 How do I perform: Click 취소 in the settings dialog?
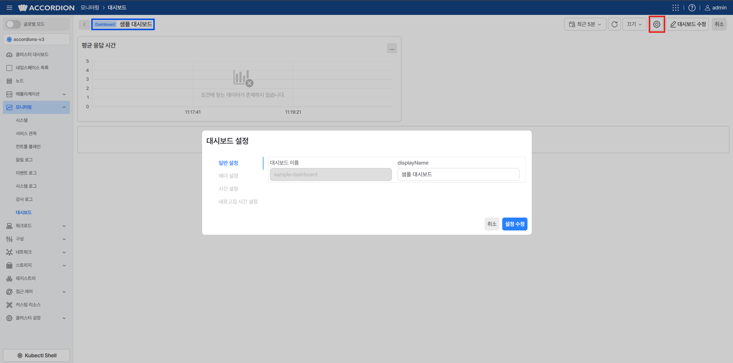point(492,224)
